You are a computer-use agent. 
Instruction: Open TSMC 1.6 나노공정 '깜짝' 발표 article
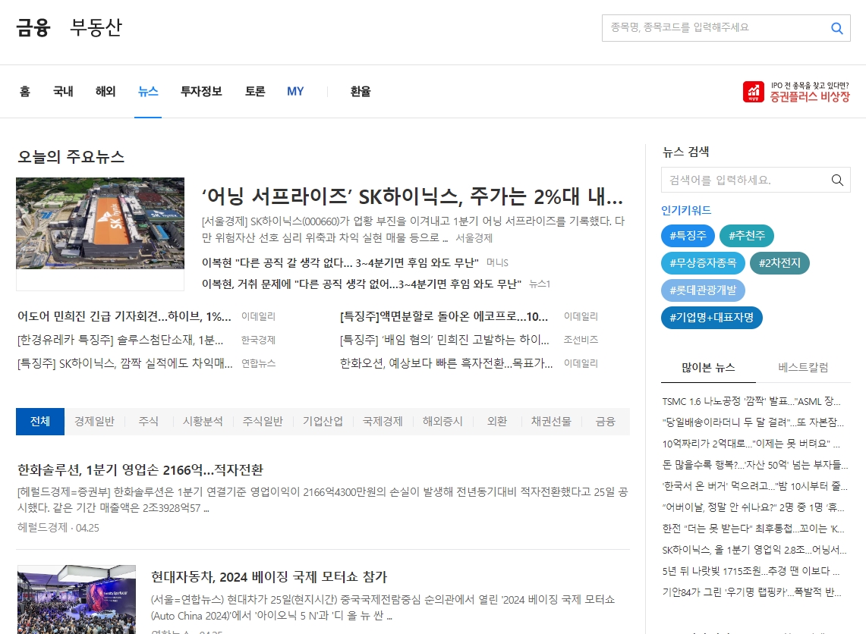pyautogui.click(x=751, y=402)
